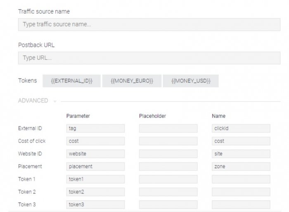
Task: Edit Cost of click parameter field
Action: pyautogui.click(x=95, y=141)
